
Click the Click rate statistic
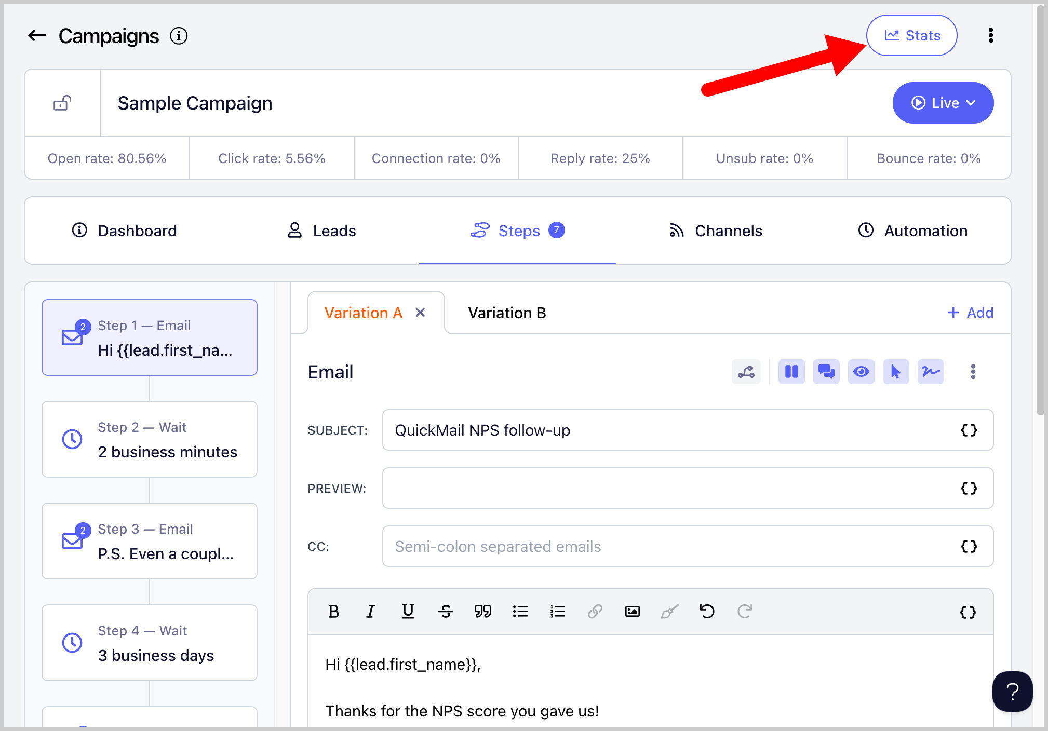point(272,158)
